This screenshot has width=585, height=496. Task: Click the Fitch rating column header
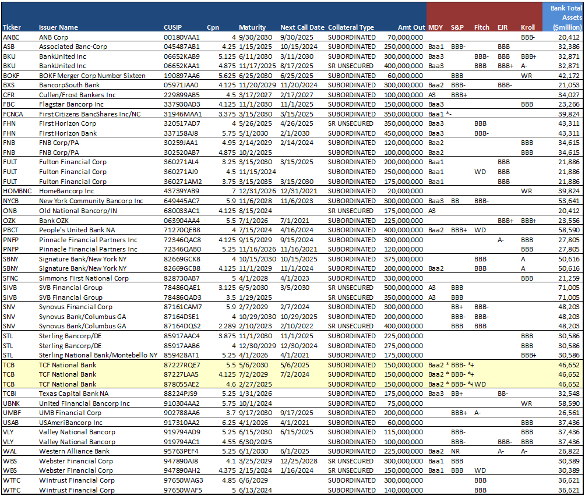click(481, 27)
